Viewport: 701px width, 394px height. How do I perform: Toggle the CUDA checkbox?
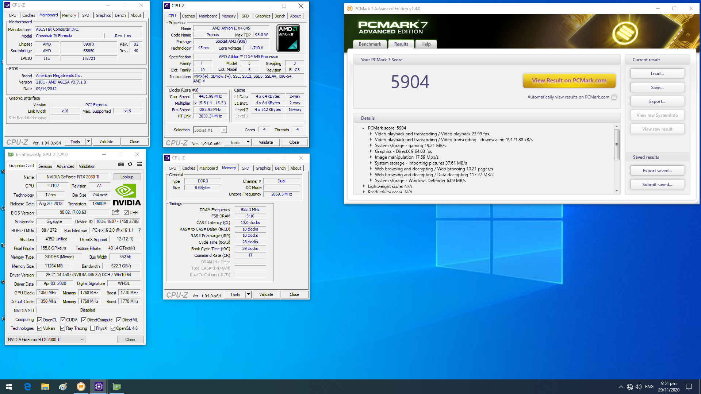click(63, 320)
